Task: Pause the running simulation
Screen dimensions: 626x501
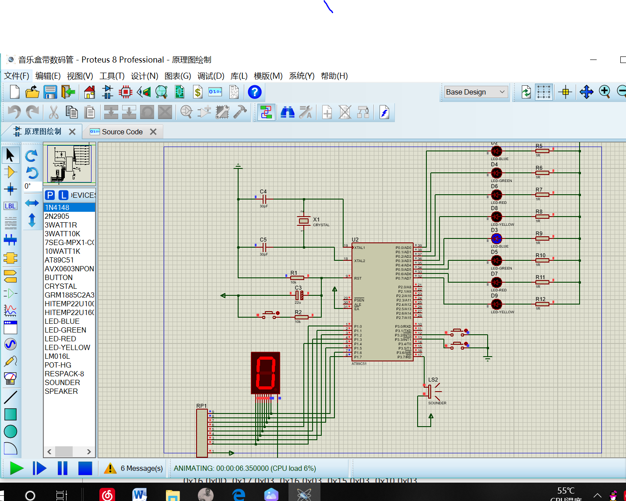Action: [x=63, y=468]
